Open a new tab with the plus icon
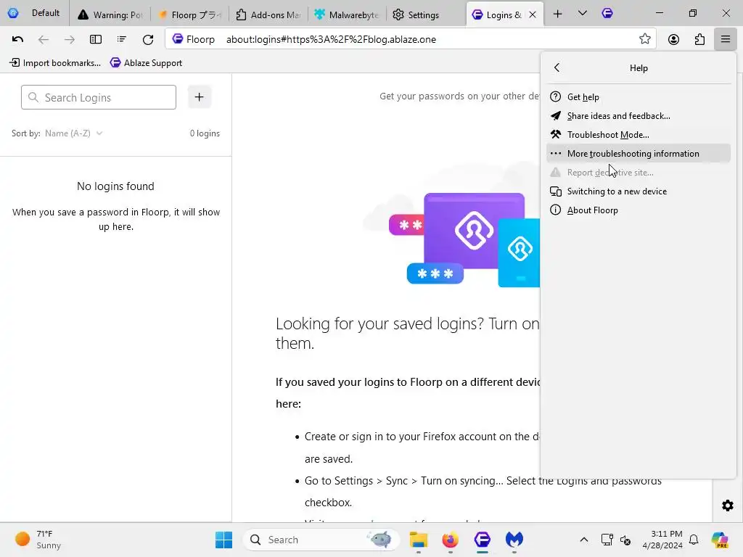743x557 pixels. click(558, 14)
